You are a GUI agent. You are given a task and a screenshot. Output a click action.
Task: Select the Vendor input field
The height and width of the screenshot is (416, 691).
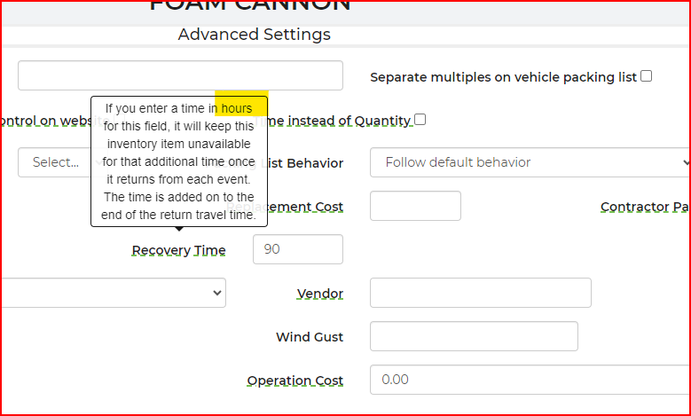point(480,293)
